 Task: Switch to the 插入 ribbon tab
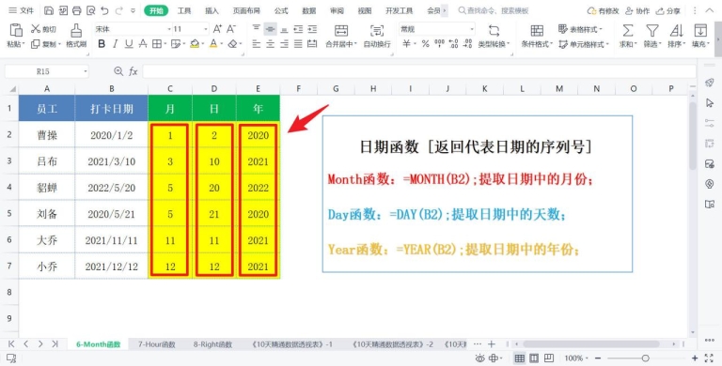(212, 10)
